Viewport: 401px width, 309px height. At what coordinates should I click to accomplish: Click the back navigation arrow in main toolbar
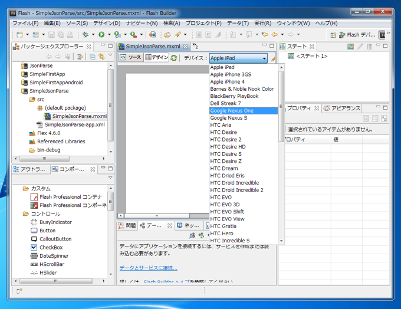click(x=275, y=35)
